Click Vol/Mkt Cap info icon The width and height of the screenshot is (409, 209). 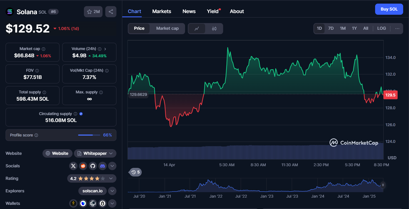[x=107, y=71]
